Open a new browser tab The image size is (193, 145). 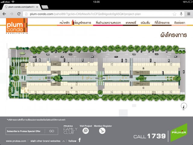point(45,7)
